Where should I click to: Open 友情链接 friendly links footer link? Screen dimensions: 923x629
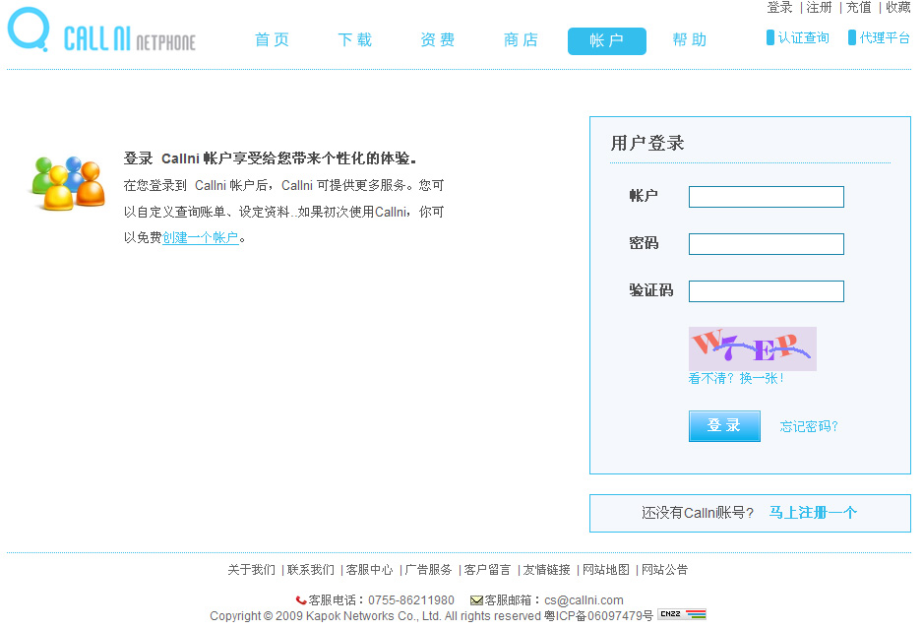click(547, 570)
